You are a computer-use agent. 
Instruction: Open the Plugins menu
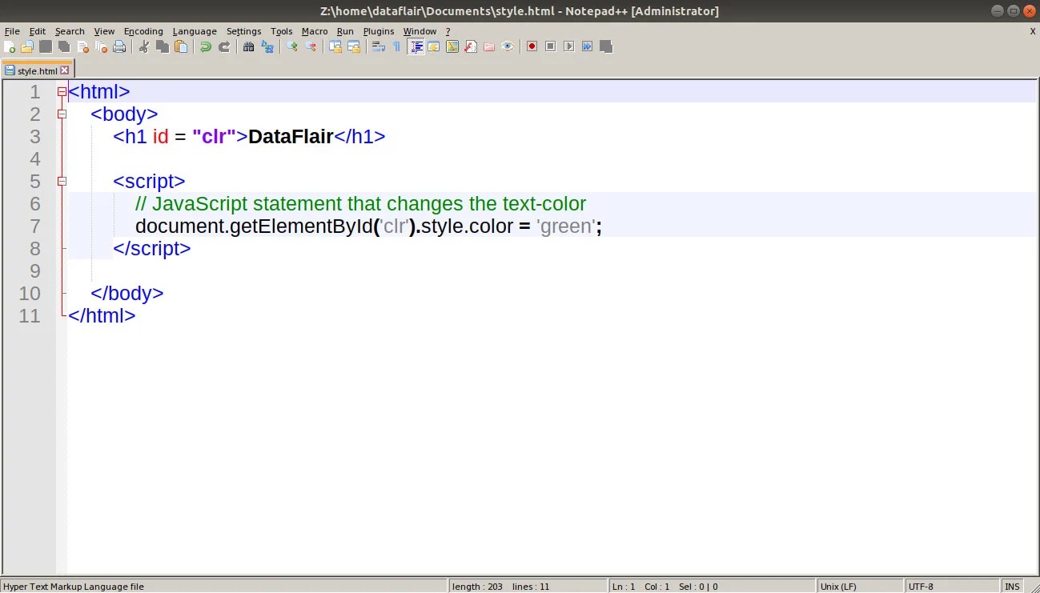coord(379,31)
